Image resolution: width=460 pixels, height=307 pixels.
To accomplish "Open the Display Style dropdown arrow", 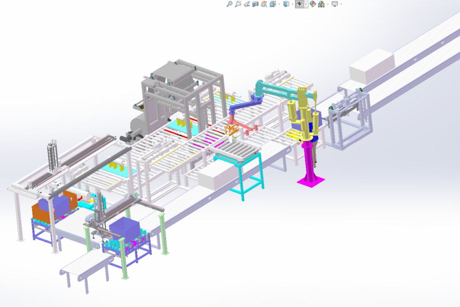I will (293, 4).
